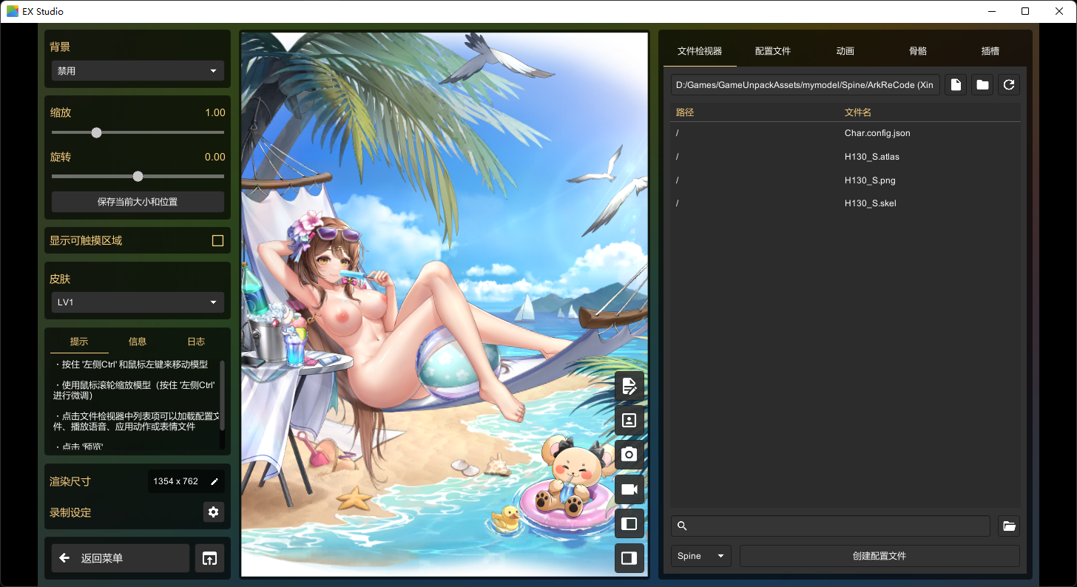The width and height of the screenshot is (1077, 587).
Task: Click the new file icon beside path field
Action: [956, 85]
